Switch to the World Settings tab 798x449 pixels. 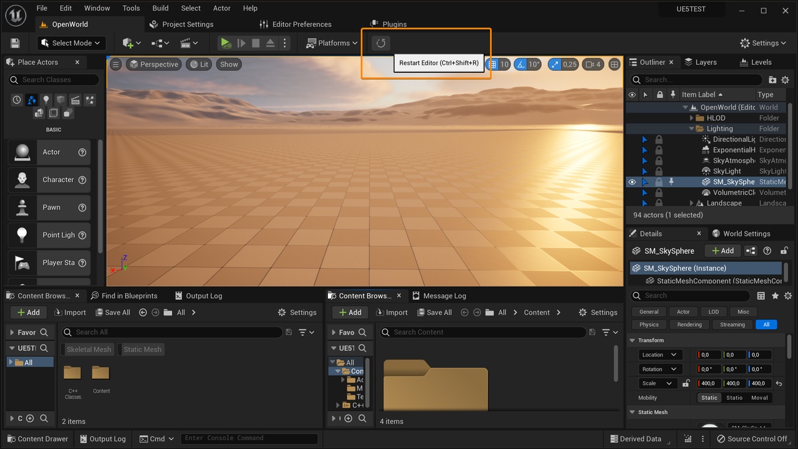[x=746, y=233]
